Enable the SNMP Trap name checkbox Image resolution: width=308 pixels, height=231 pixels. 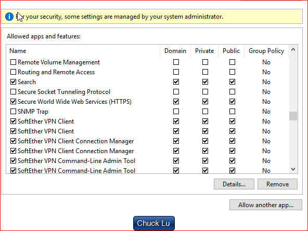(x=13, y=111)
